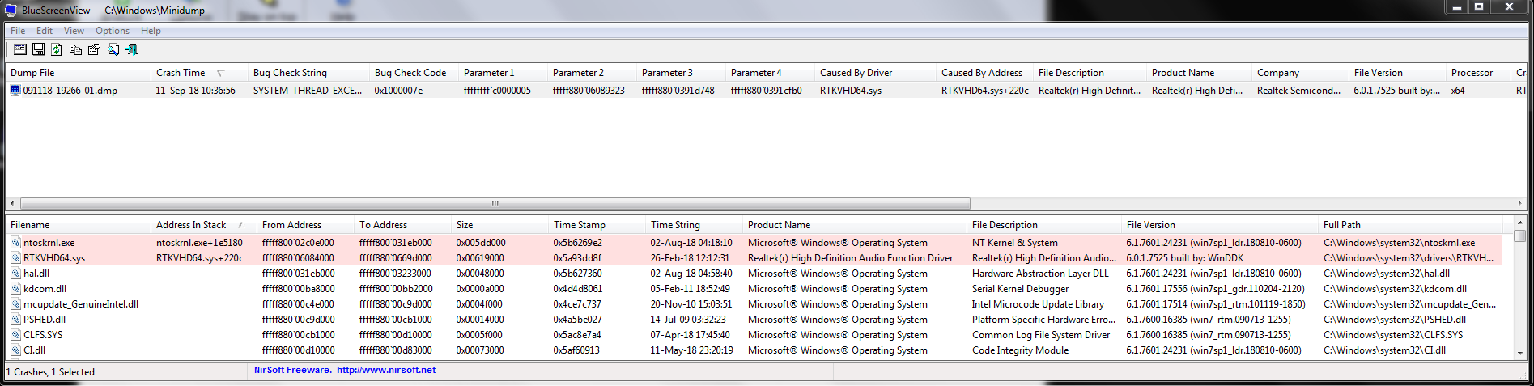
Task: Click the file icon beside mcupdate_GenuineIntel.dll
Action: [x=15, y=304]
